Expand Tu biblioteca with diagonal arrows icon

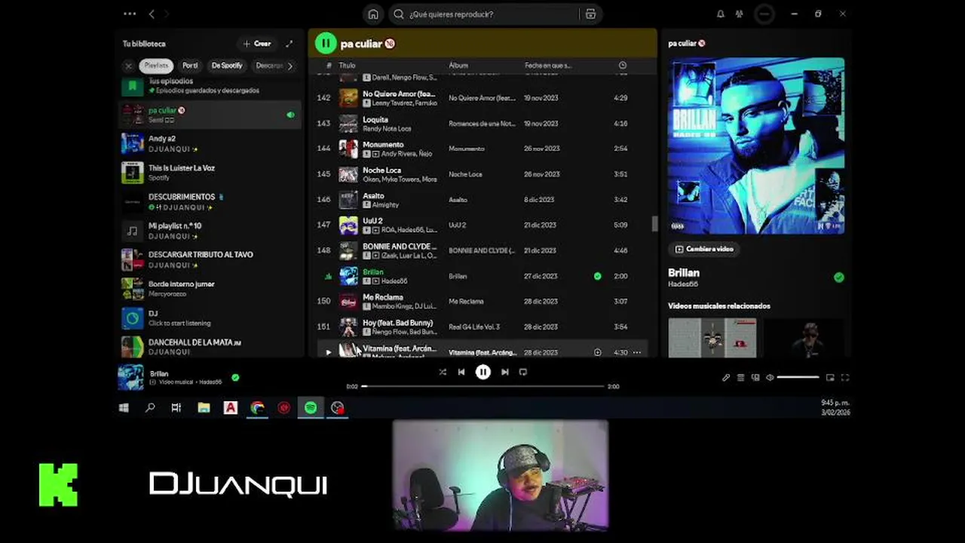(x=289, y=44)
